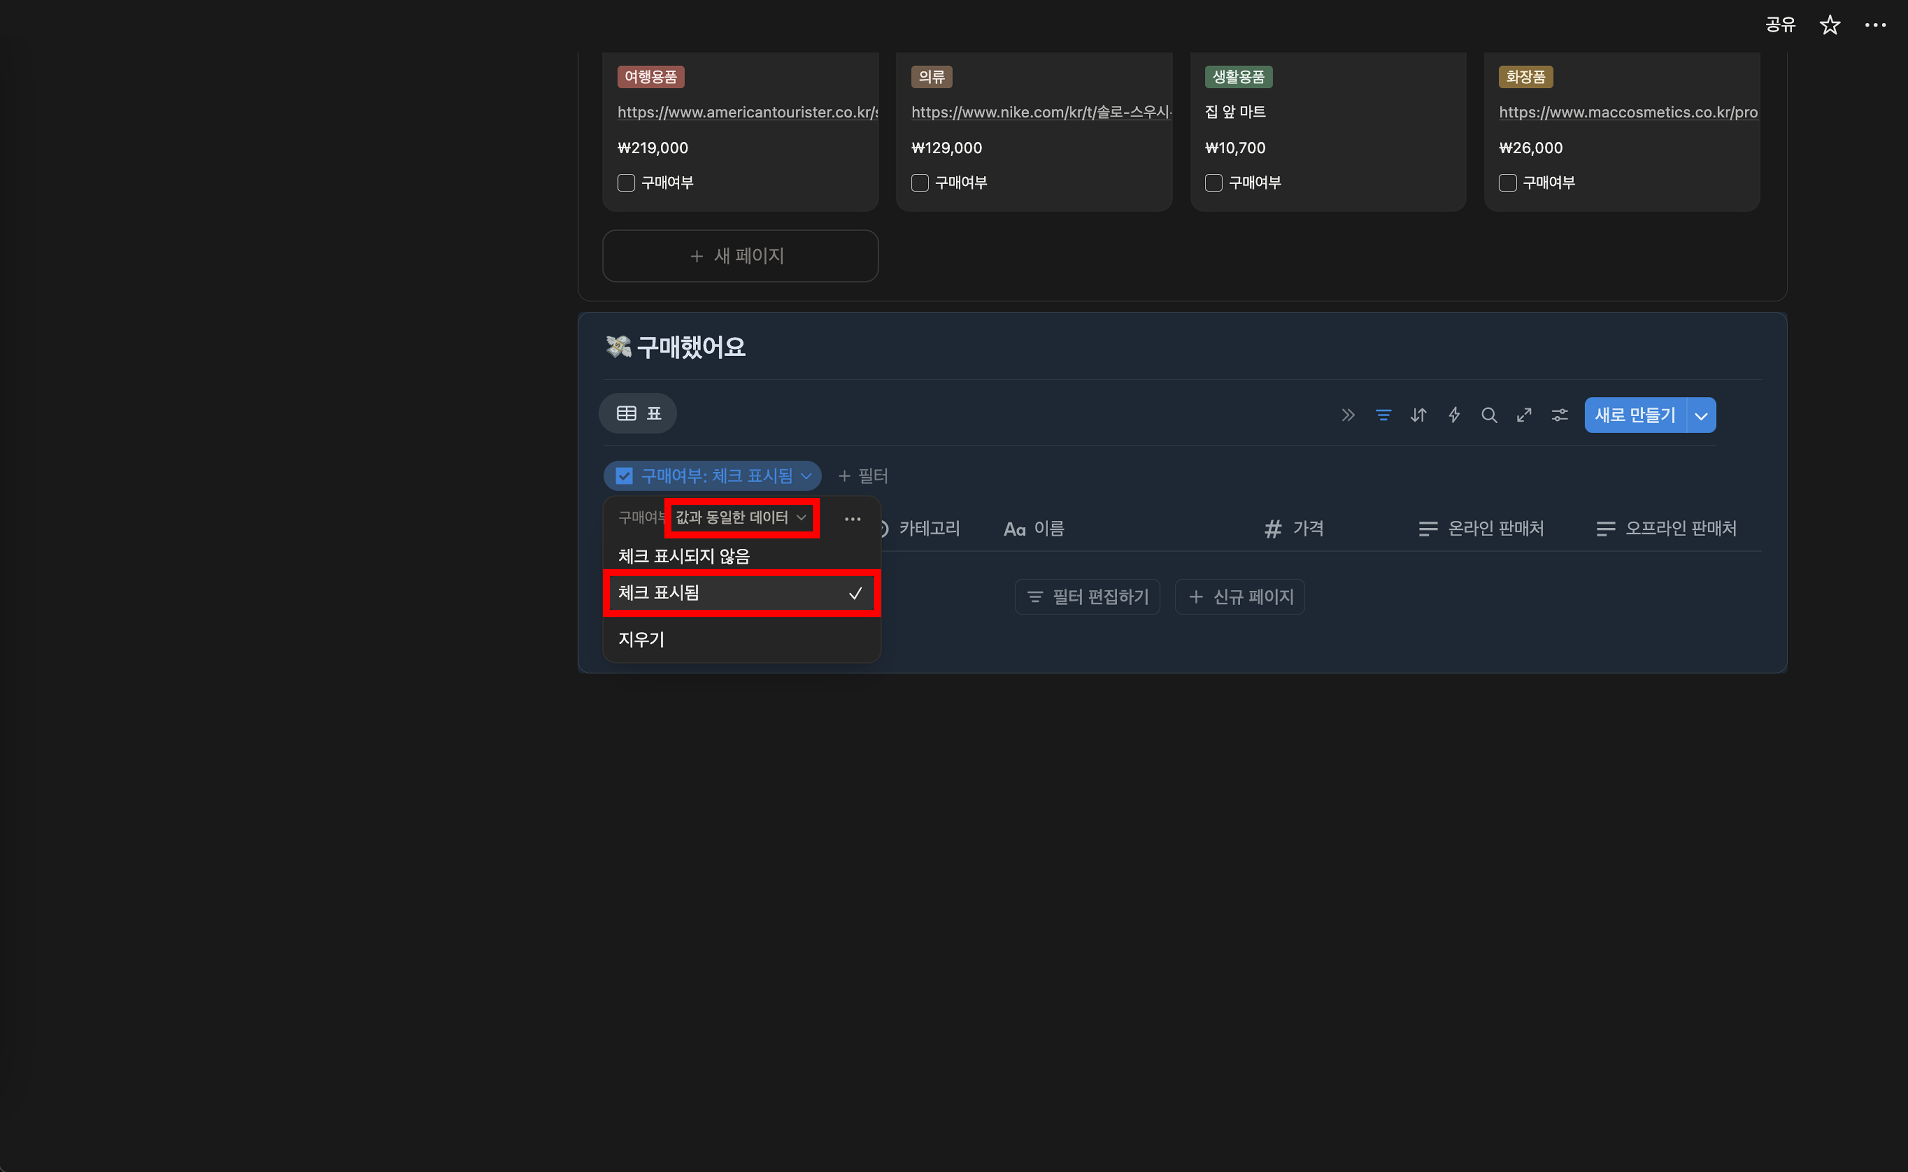Screen dimensions: 1908x1172
Task: Click the expand full-page arrows icon
Action: 1524,415
